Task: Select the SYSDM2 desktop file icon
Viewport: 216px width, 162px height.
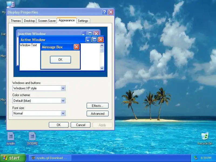Action: (x=32, y=138)
